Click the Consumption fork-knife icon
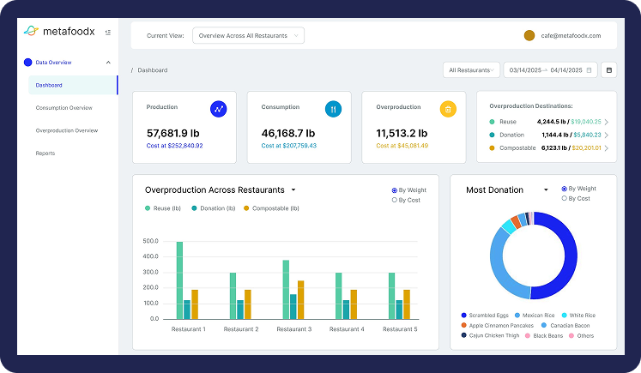This screenshot has height=373, width=641. point(333,109)
